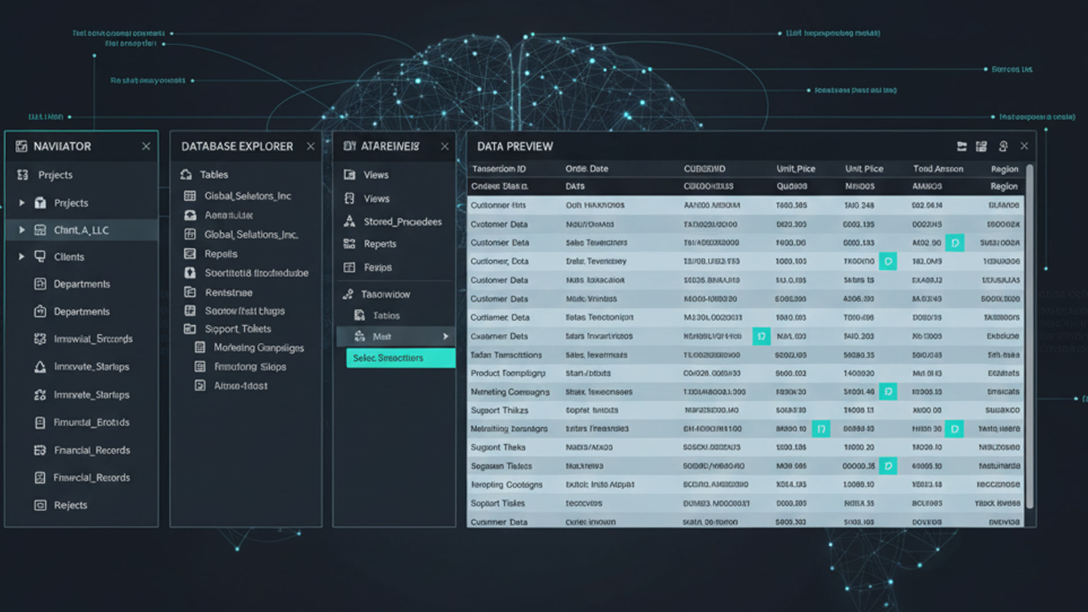Click the ATAREINEI8 panel header icon
Screen dimensions: 1088x612
pyautogui.click(x=350, y=146)
